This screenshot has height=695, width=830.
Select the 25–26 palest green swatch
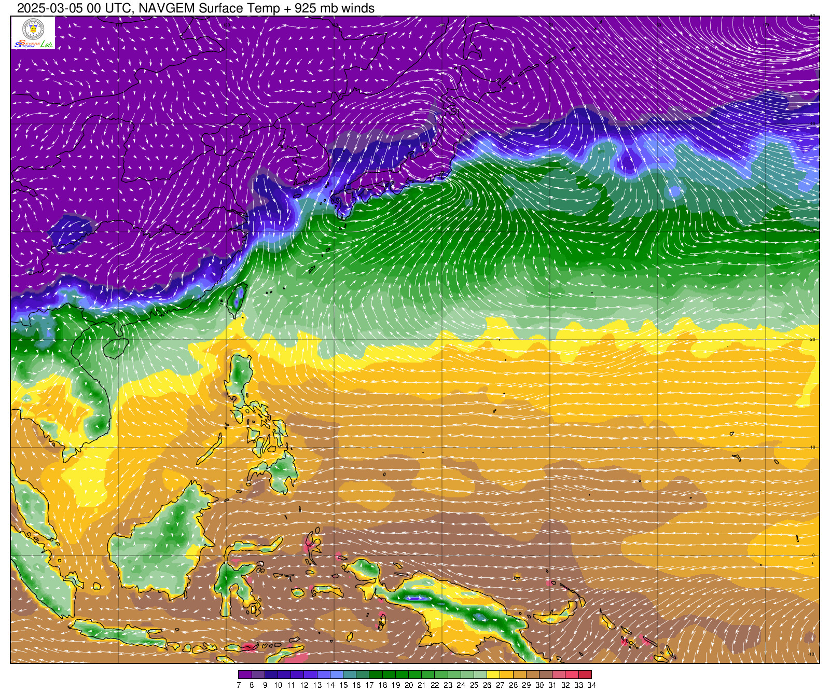pos(480,675)
